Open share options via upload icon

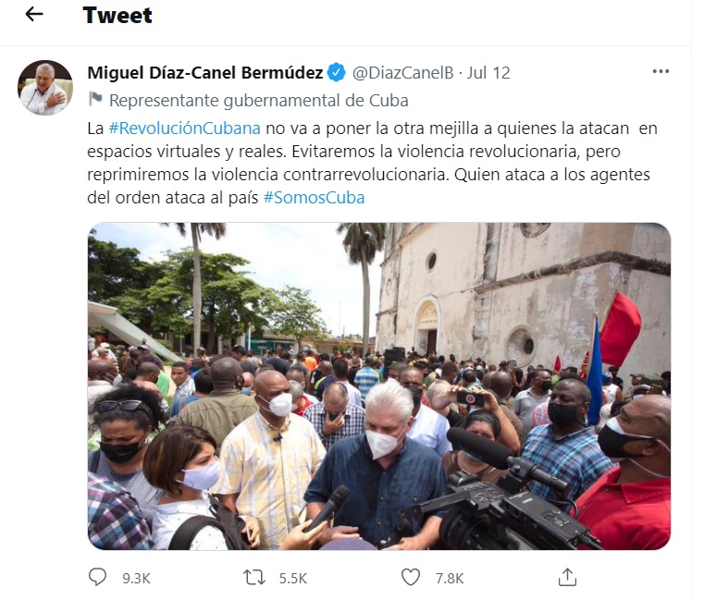click(567, 577)
